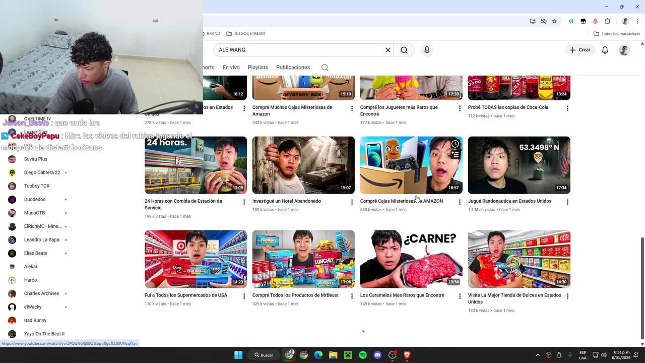Image resolution: width=645 pixels, height=363 pixels.
Task: Open the ¿CARNE? caramelos thumbnail
Action: 411,259
